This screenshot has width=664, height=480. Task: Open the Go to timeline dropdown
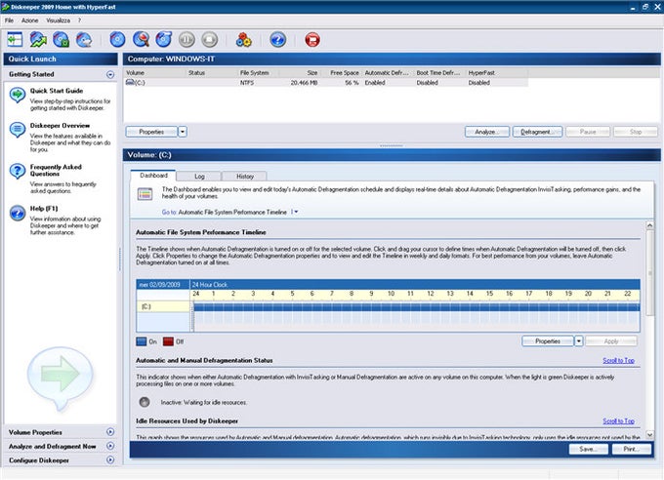(295, 211)
